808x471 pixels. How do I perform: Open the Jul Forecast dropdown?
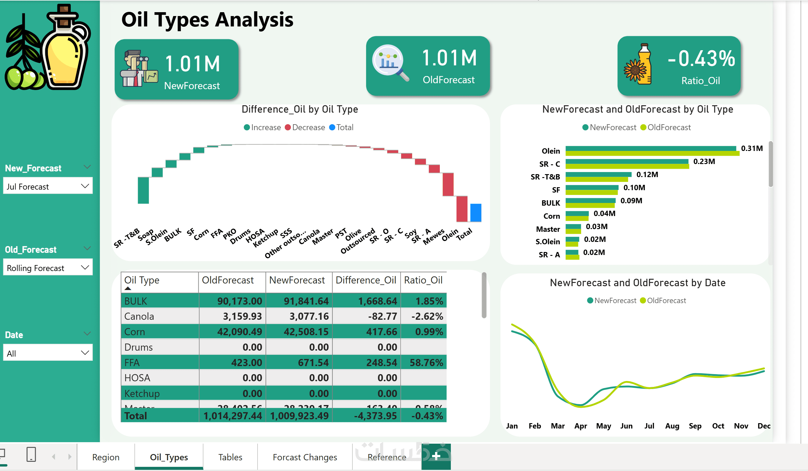(48, 186)
